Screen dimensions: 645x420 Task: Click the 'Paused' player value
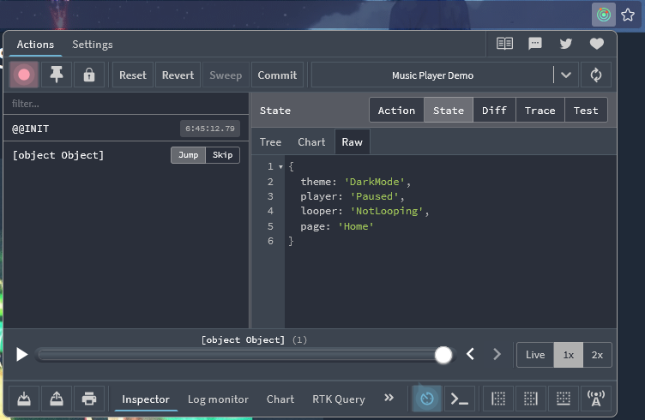pyautogui.click(x=374, y=196)
